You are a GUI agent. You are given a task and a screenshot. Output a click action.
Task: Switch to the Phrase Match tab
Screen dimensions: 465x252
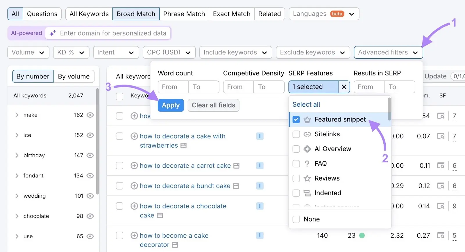pyautogui.click(x=184, y=14)
